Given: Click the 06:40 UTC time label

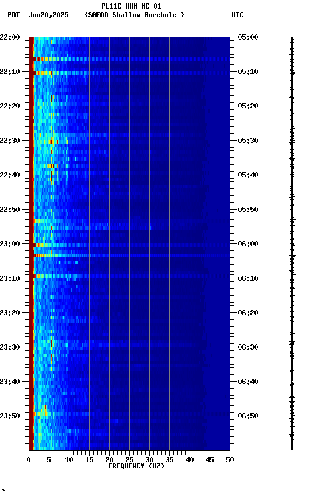Looking at the screenshot, I should 248,382.
